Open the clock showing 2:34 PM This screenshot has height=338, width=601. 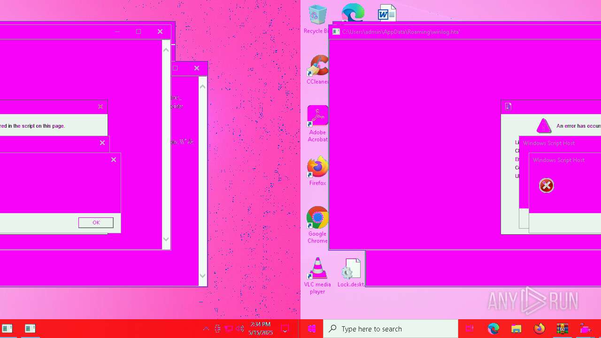(261, 329)
